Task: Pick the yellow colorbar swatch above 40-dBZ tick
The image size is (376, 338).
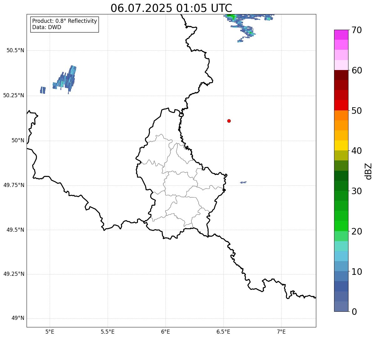Action: (341, 145)
